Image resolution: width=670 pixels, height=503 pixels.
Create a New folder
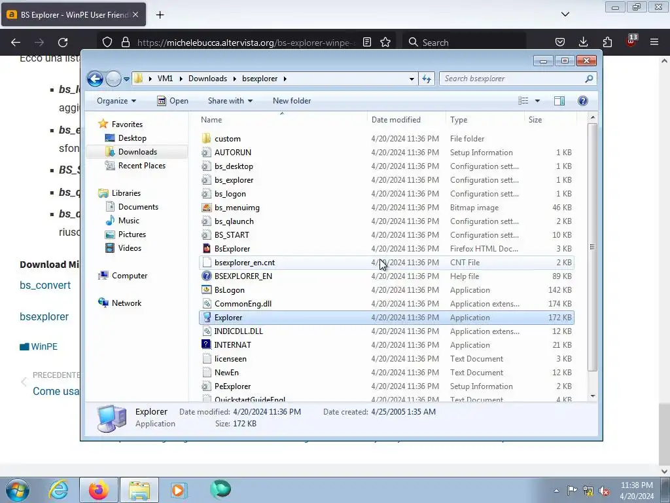point(292,101)
